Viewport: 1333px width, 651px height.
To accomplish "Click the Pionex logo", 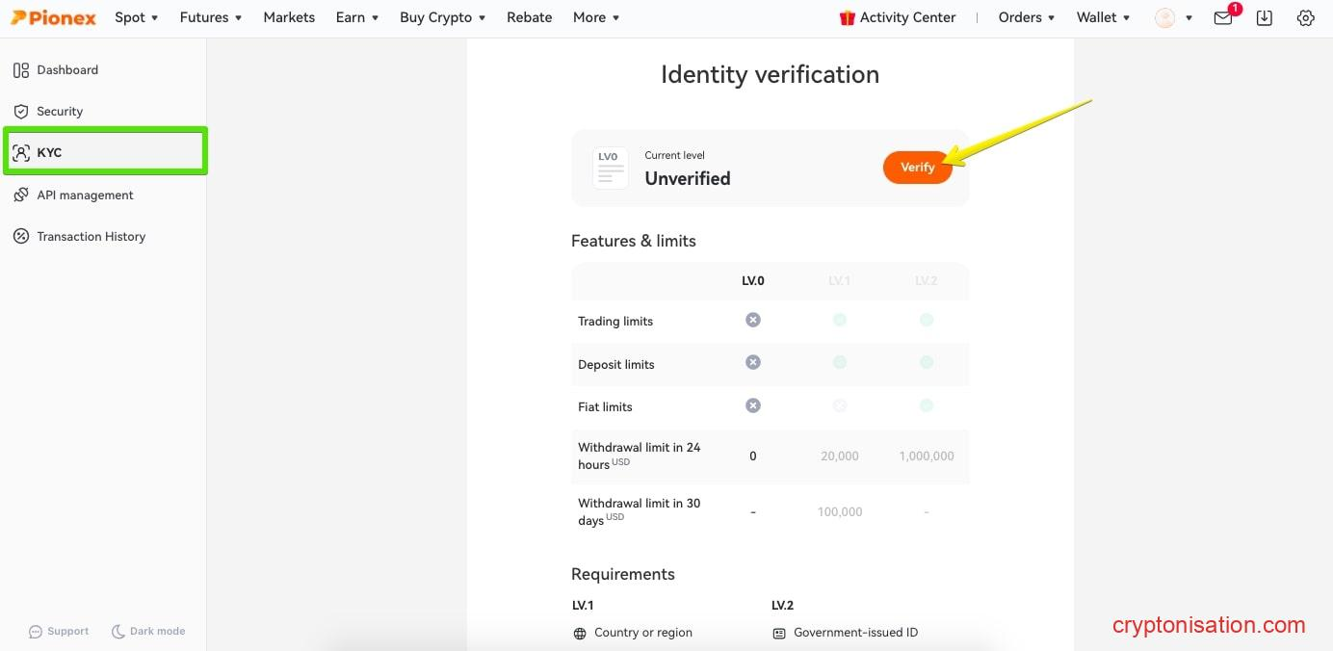I will pos(54,17).
